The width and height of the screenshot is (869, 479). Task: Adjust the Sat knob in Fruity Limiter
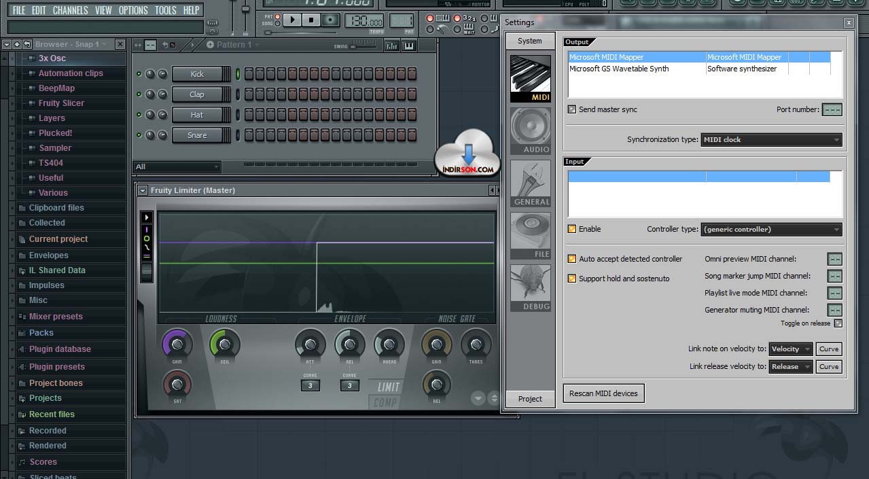(177, 385)
